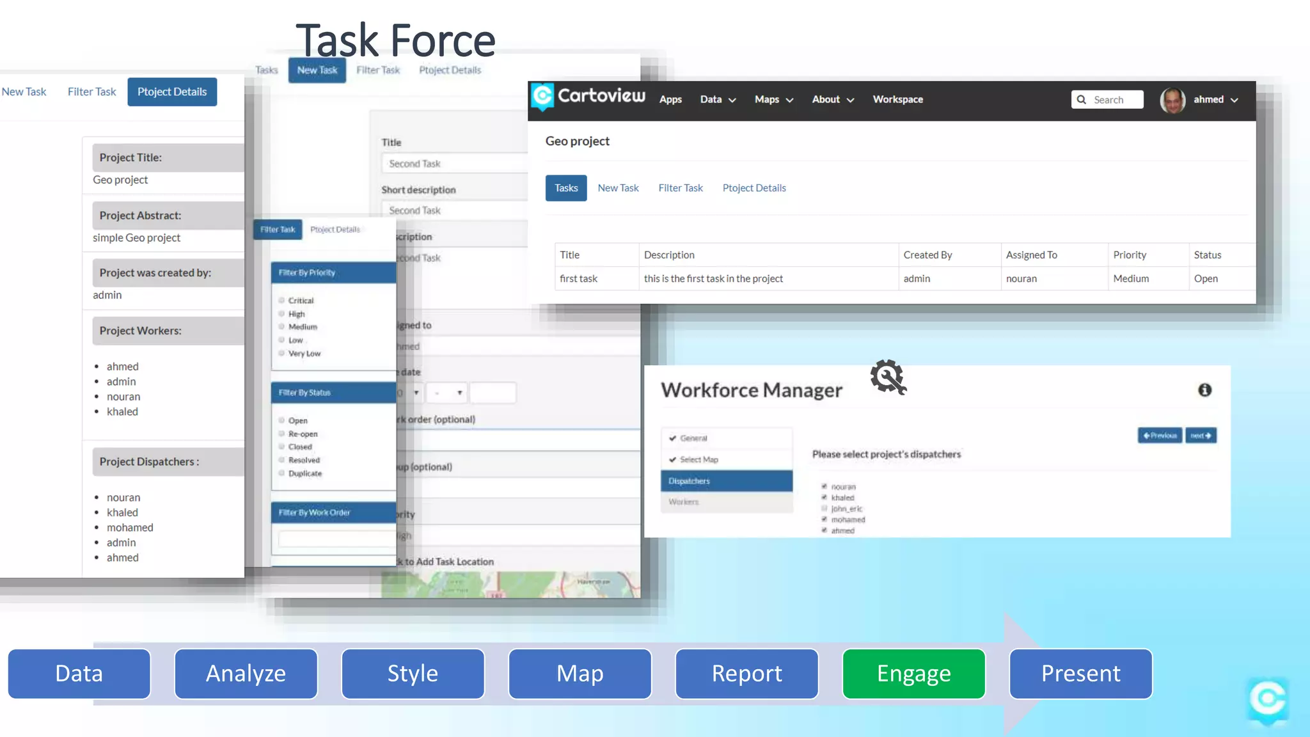The width and height of the screenshot is (1310, 737).
Task: Open Ptoject Details tab in Geo project
Action: (x=754, y=188)
